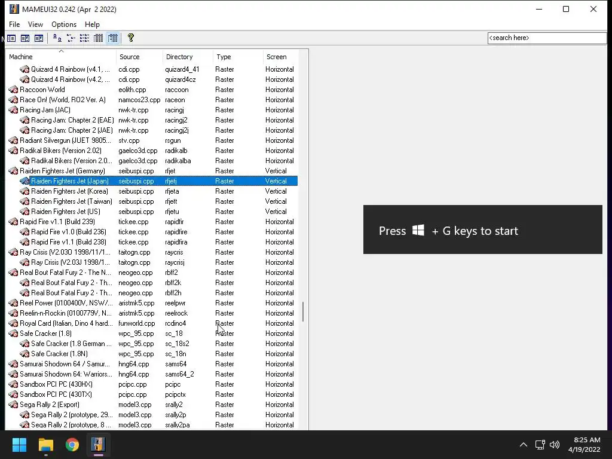The image size is (612, 459).
Task: Open File Explorer from the taskbar
Action: 45,445
